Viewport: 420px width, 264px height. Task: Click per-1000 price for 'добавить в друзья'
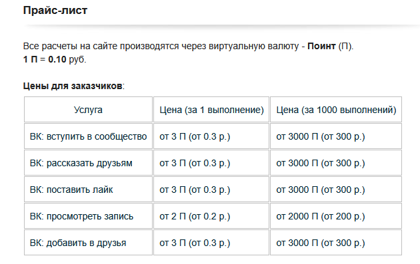click(336, 242)
